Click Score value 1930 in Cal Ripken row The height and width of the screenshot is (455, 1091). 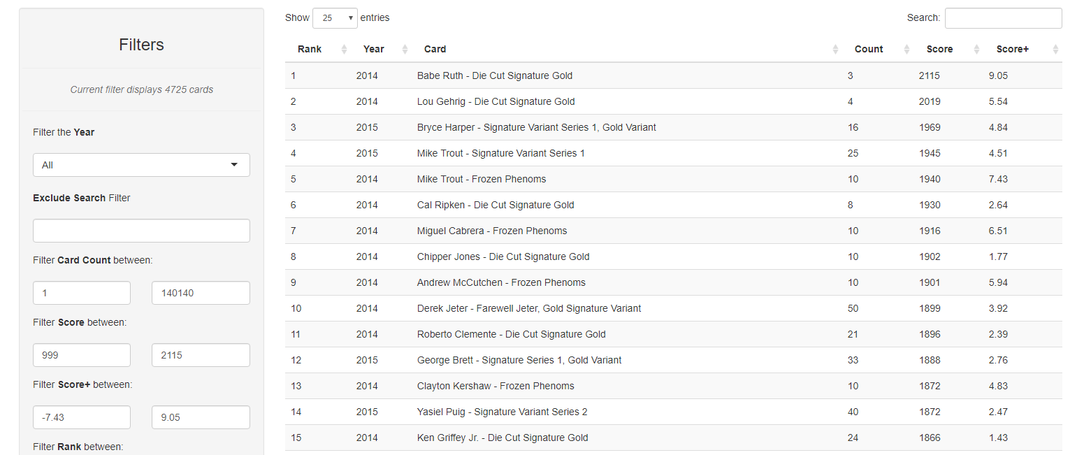930,205
